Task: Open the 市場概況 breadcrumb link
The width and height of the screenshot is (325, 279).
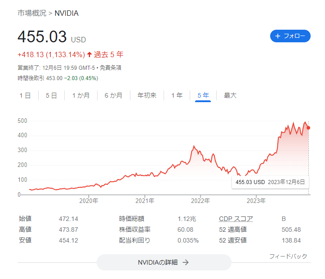Action: pyautogui.click(x=32, y=13)
